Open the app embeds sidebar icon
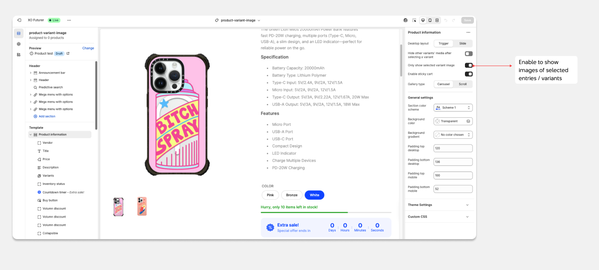 point(18,55)
